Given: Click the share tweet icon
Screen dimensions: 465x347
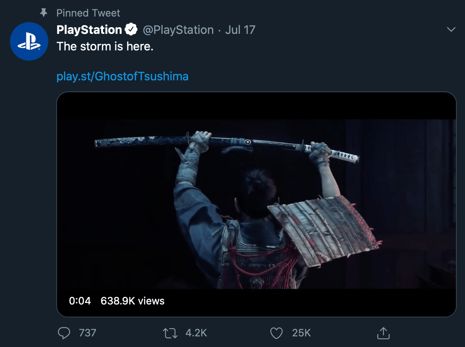Looking at the screenshot, I should click(383, 333).
